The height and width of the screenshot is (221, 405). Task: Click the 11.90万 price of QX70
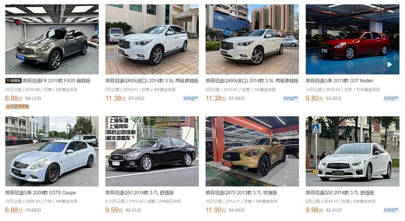click(215, 210)
